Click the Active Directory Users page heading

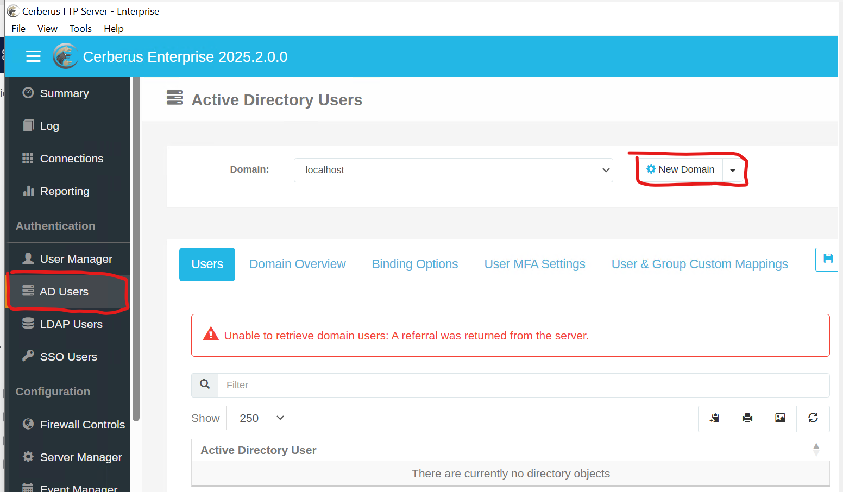pyautogui.click(x=277, y=100)
